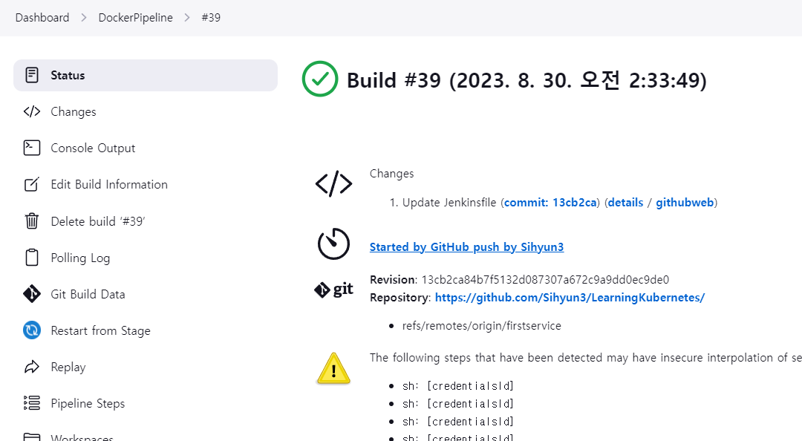Open the details link for the change
Screen dimensions: 802x441
625,203
